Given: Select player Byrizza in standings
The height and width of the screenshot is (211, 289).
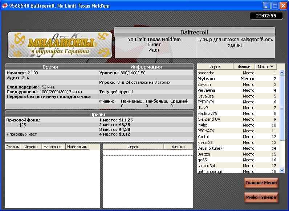Looking at the screenshot, I should pyautogui.click(x=238, y=154).
